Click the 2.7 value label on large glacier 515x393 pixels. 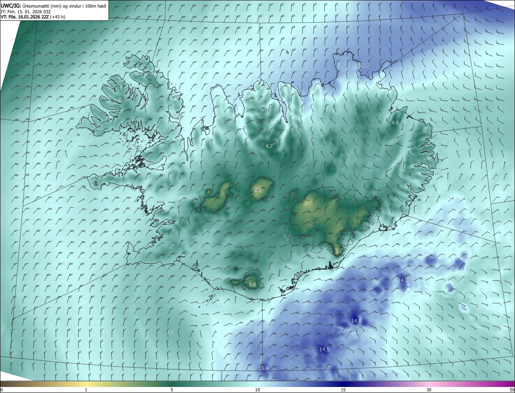tap(308, 203)
